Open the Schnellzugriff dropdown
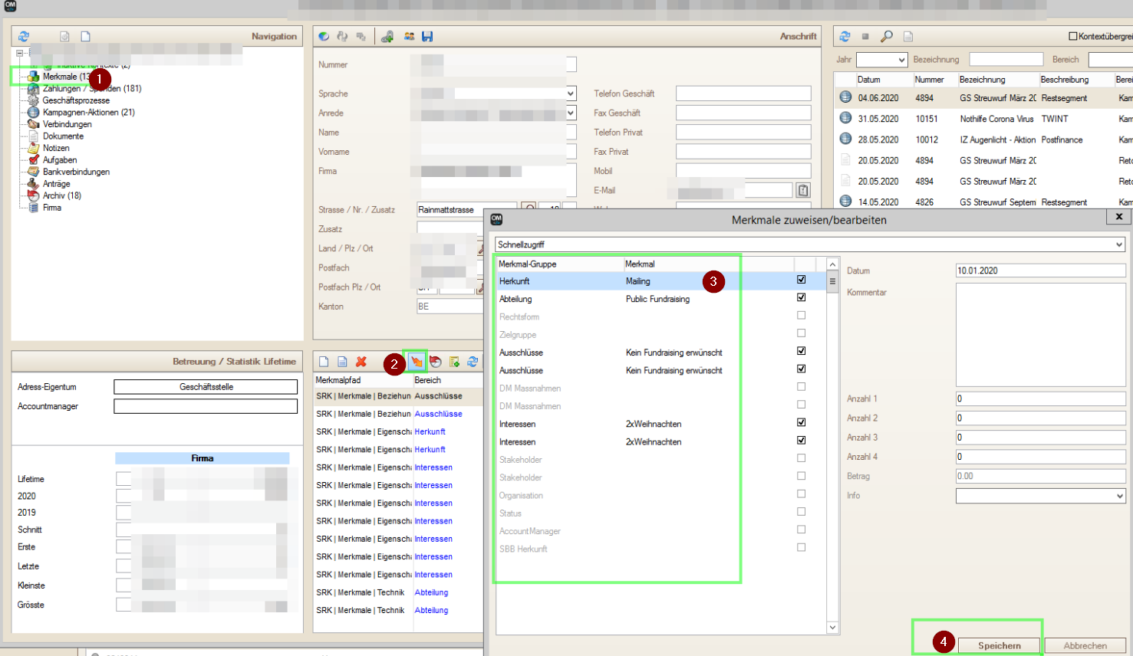The height and width of the screenshot is (656, 1133). 1119,244
